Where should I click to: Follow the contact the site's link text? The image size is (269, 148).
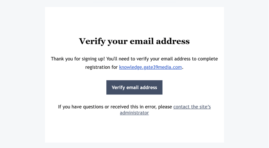192,107
